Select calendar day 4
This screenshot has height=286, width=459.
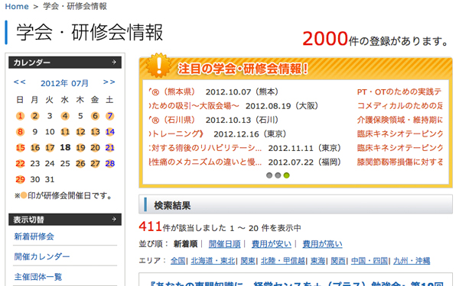(65, 116)
